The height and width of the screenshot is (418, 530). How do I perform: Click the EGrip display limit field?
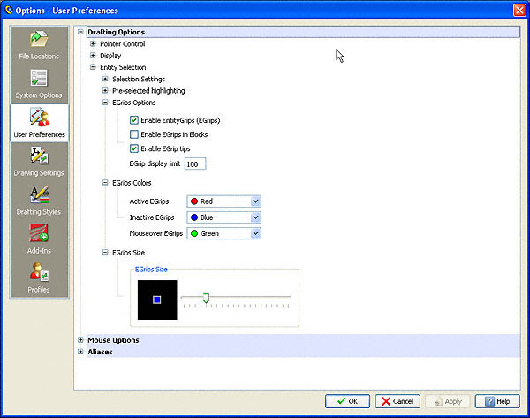[195, 164]
